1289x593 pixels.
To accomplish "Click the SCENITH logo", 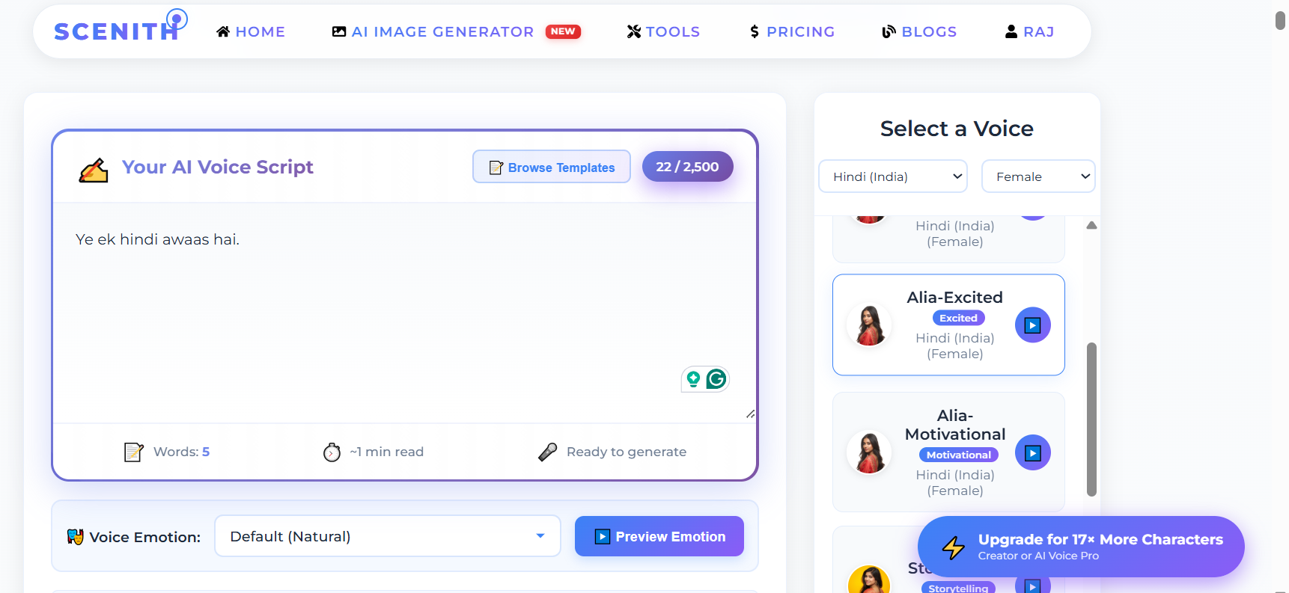I will (x=114, y=31).
